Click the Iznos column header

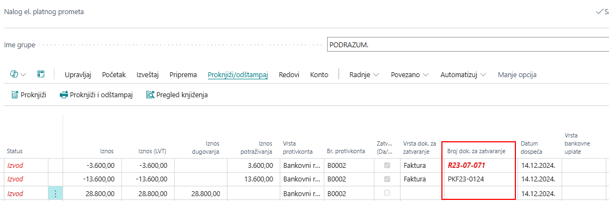[x=106, y=152]
